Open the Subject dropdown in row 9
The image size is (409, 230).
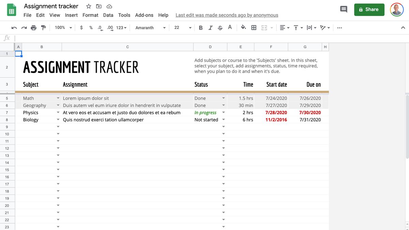pos(58,126)
